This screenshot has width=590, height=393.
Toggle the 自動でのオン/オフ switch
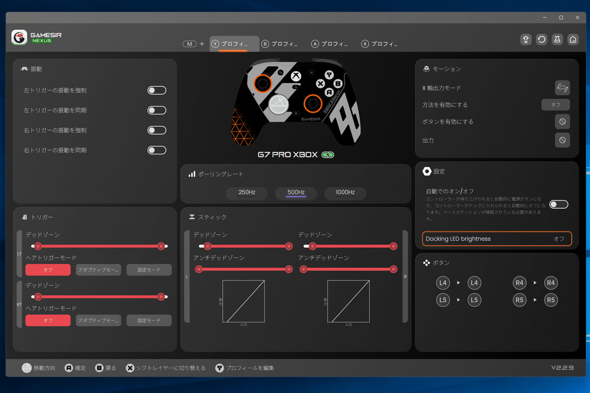point(559,204)
